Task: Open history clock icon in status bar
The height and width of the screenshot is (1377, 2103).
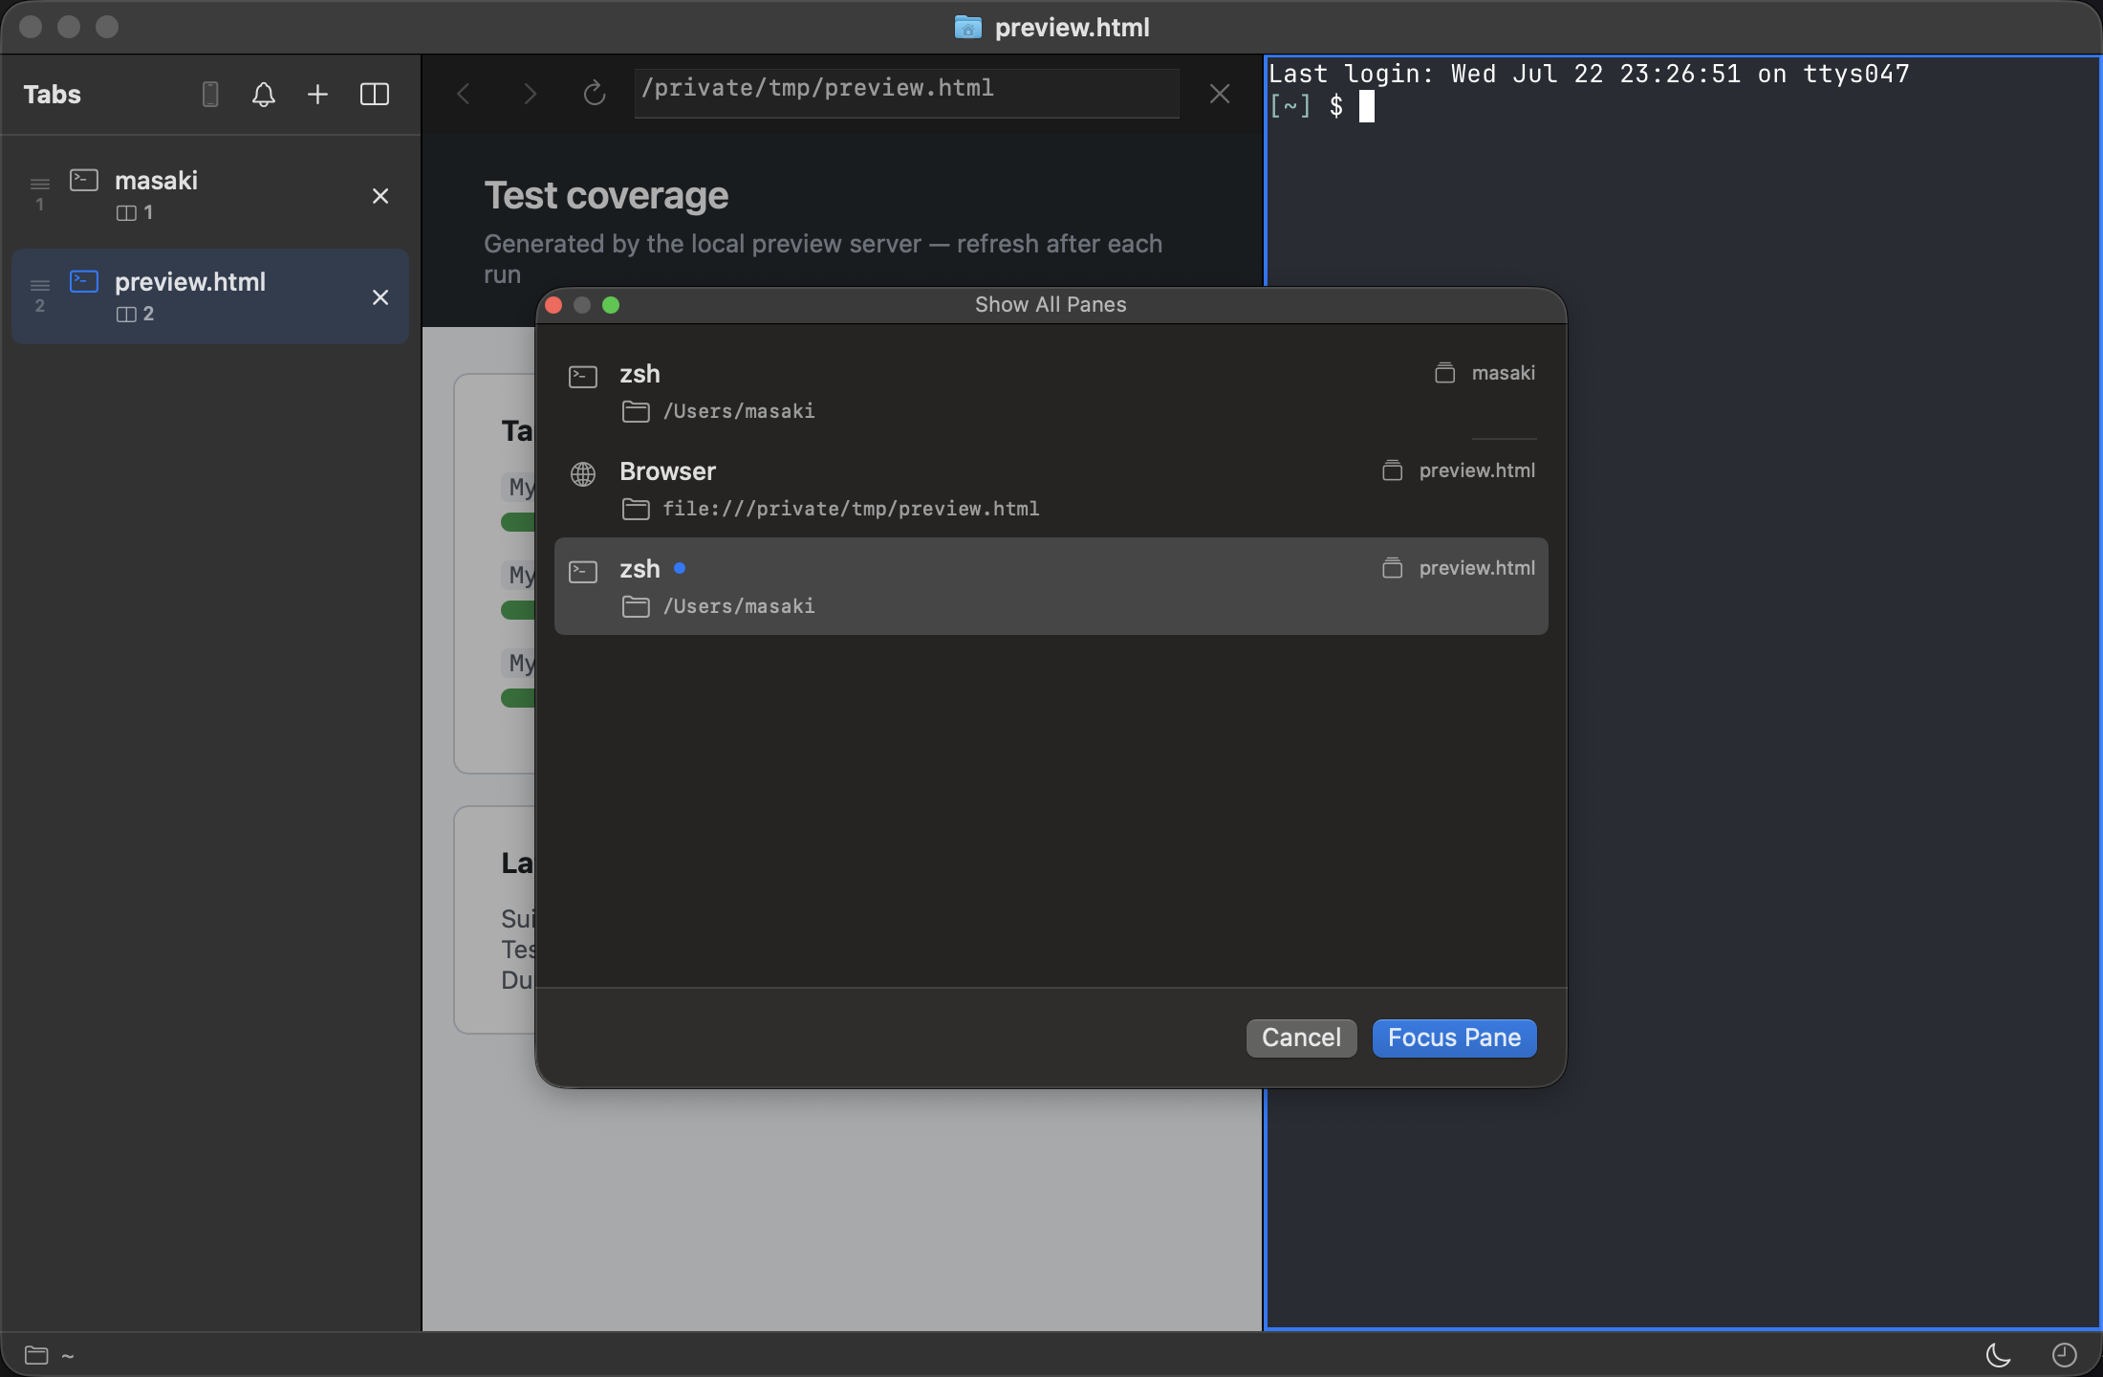Action: point(2065,1355)
